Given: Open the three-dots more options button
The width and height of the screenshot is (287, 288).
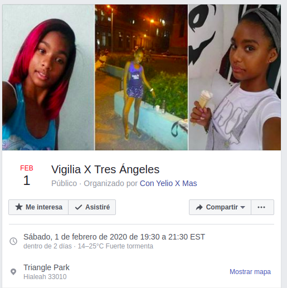Looking at the screenshot, I should [262, 207].
